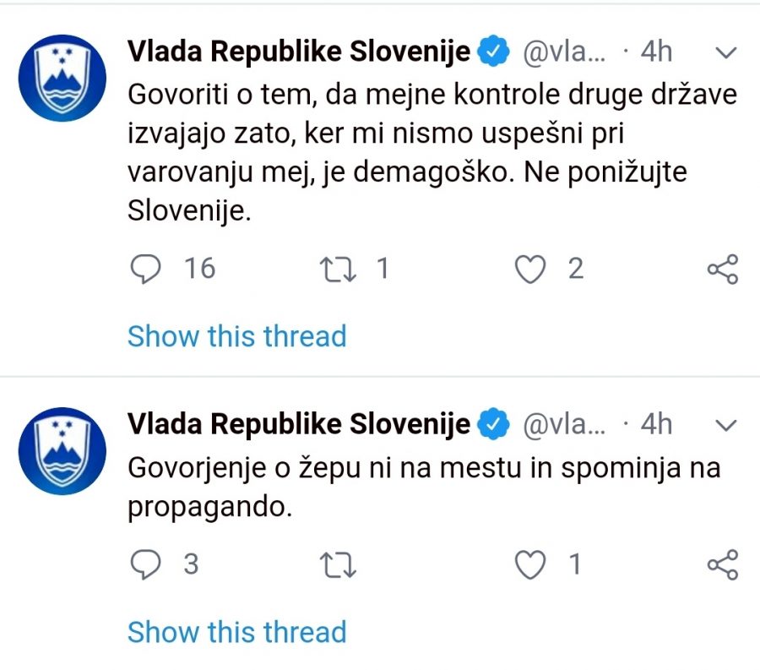This screenshot has height=670, width=760.
Task: Open options chevron on second tweet
Action: point(725,425)
